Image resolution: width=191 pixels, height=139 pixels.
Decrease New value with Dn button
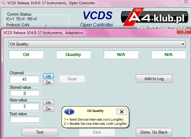click(x=48, y=109)
